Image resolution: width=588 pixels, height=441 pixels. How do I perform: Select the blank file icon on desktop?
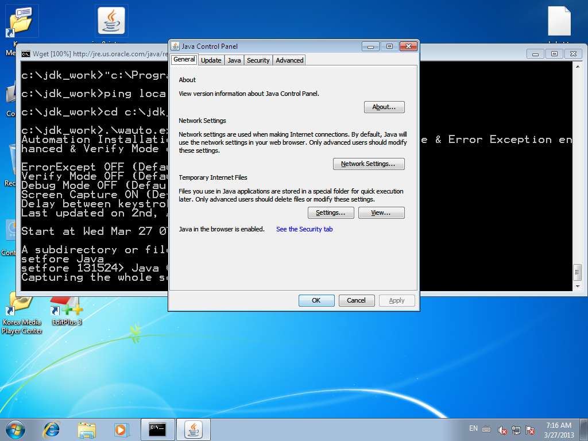(x=559, y=21)
